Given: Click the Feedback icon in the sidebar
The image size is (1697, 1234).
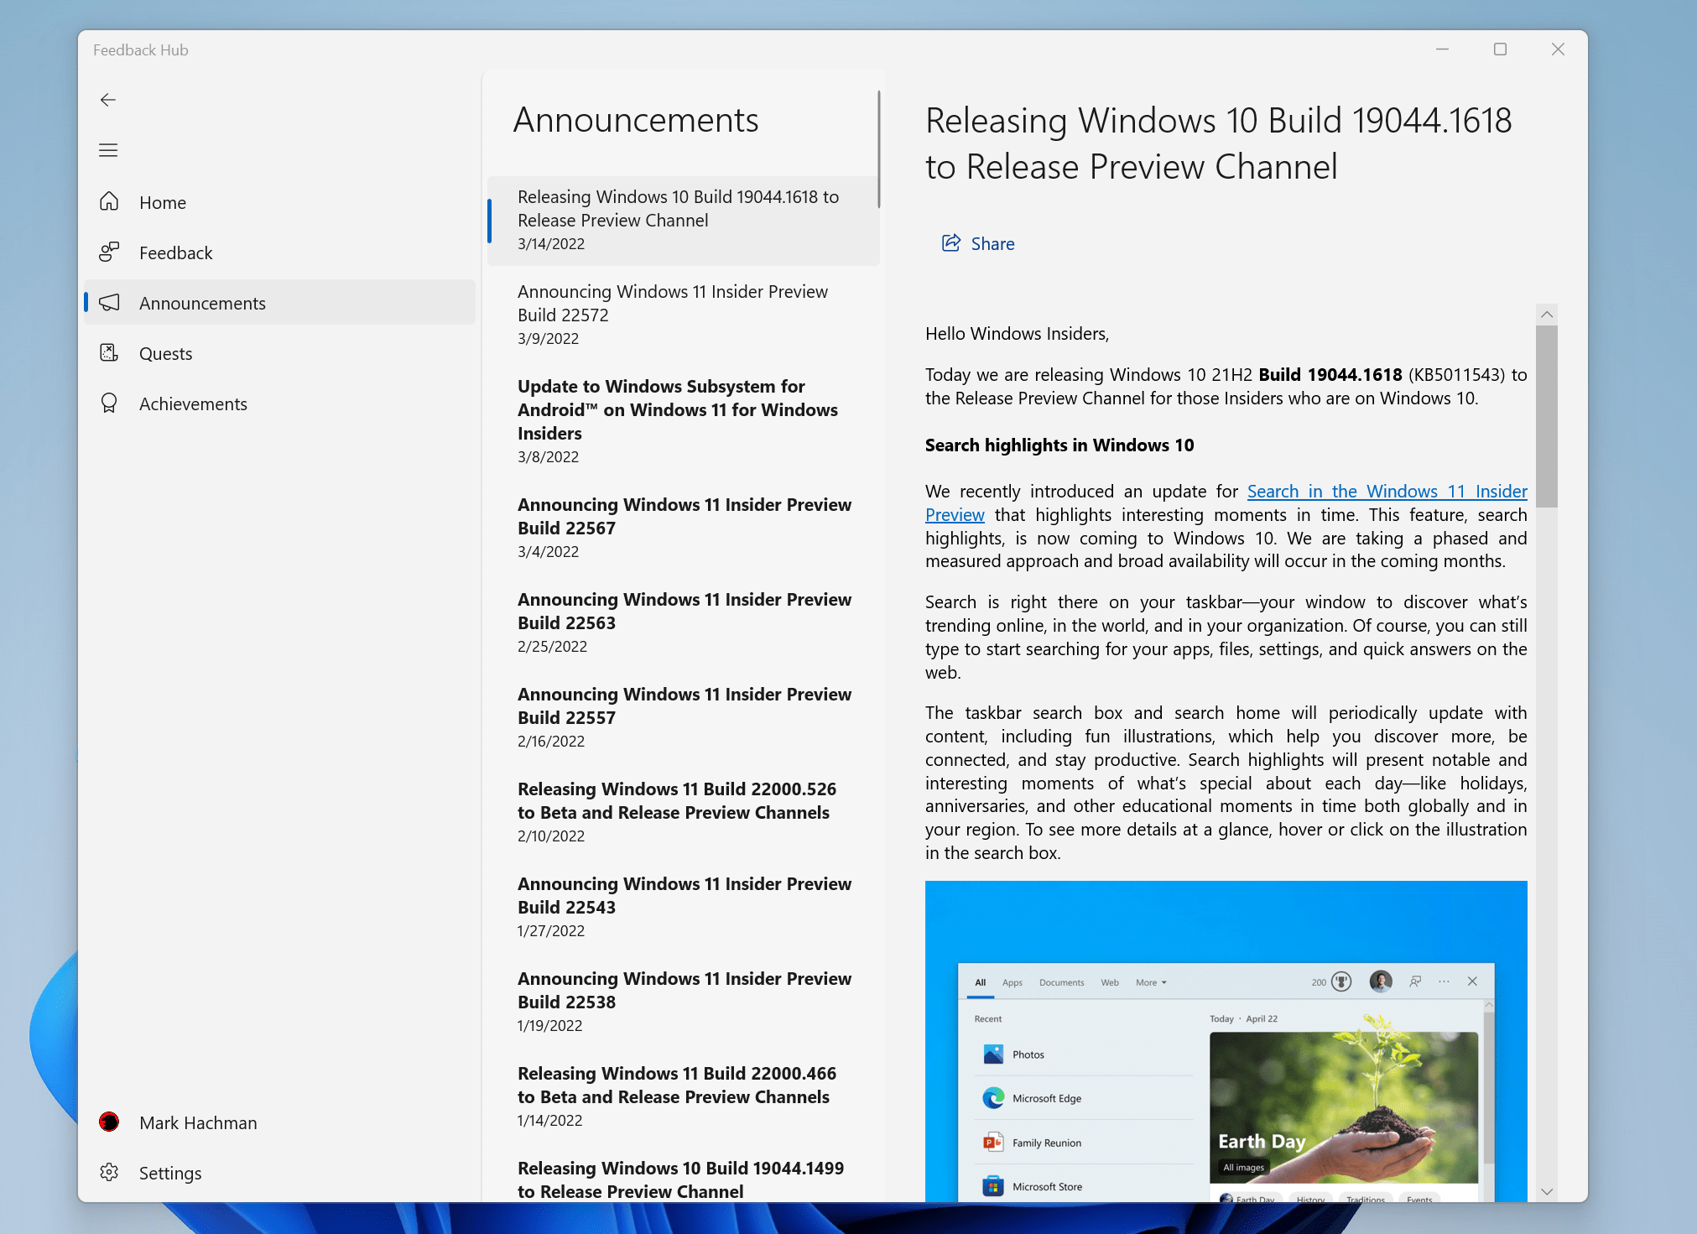Looking at the screenshot, I should pyautogui.click(x=109, y=252).
